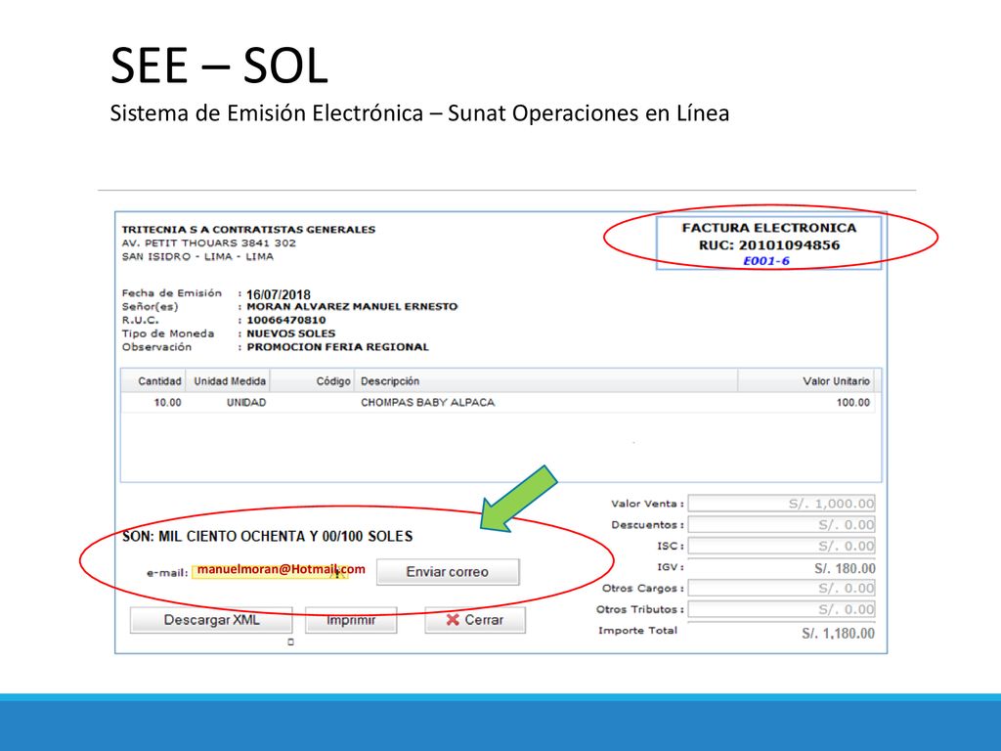Click the Observación label
This screenshot has height=751, width=1001.
156,347
